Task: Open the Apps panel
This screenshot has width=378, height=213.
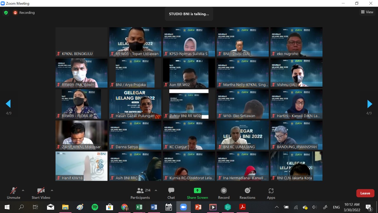Action: point(271,193)
